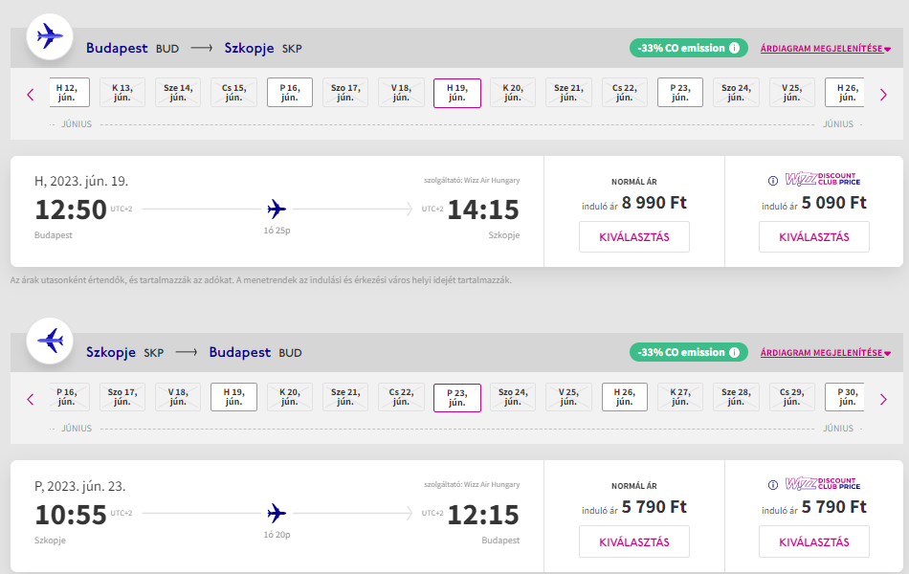Click info icon on outbound CO emission badge
Image resolution: width=909 pixels, height=574 pixels.
point(734,48)
